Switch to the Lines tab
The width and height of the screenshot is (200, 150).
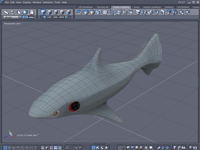coord(136,7)
